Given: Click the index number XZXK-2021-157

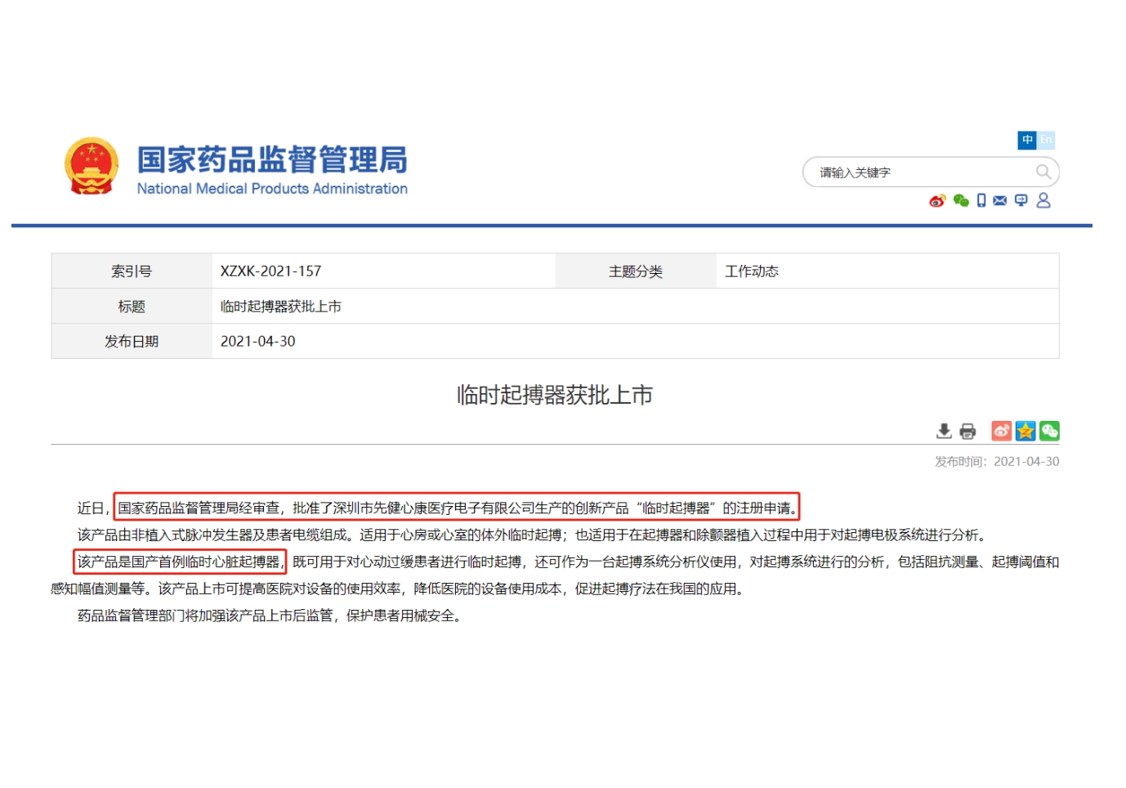Looking at the screenshot, I should click(x=270, y=271).
